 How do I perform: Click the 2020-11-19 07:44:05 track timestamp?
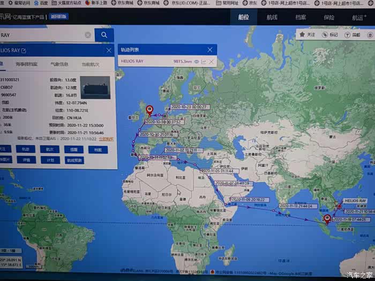coord(351,219)
